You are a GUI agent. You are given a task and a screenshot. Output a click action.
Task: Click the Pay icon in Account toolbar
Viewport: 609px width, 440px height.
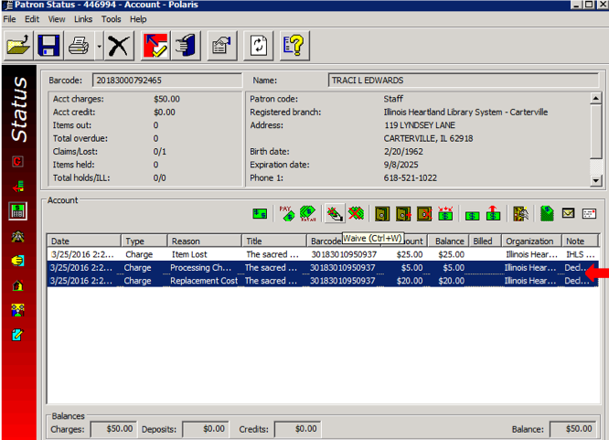(286, 214)
